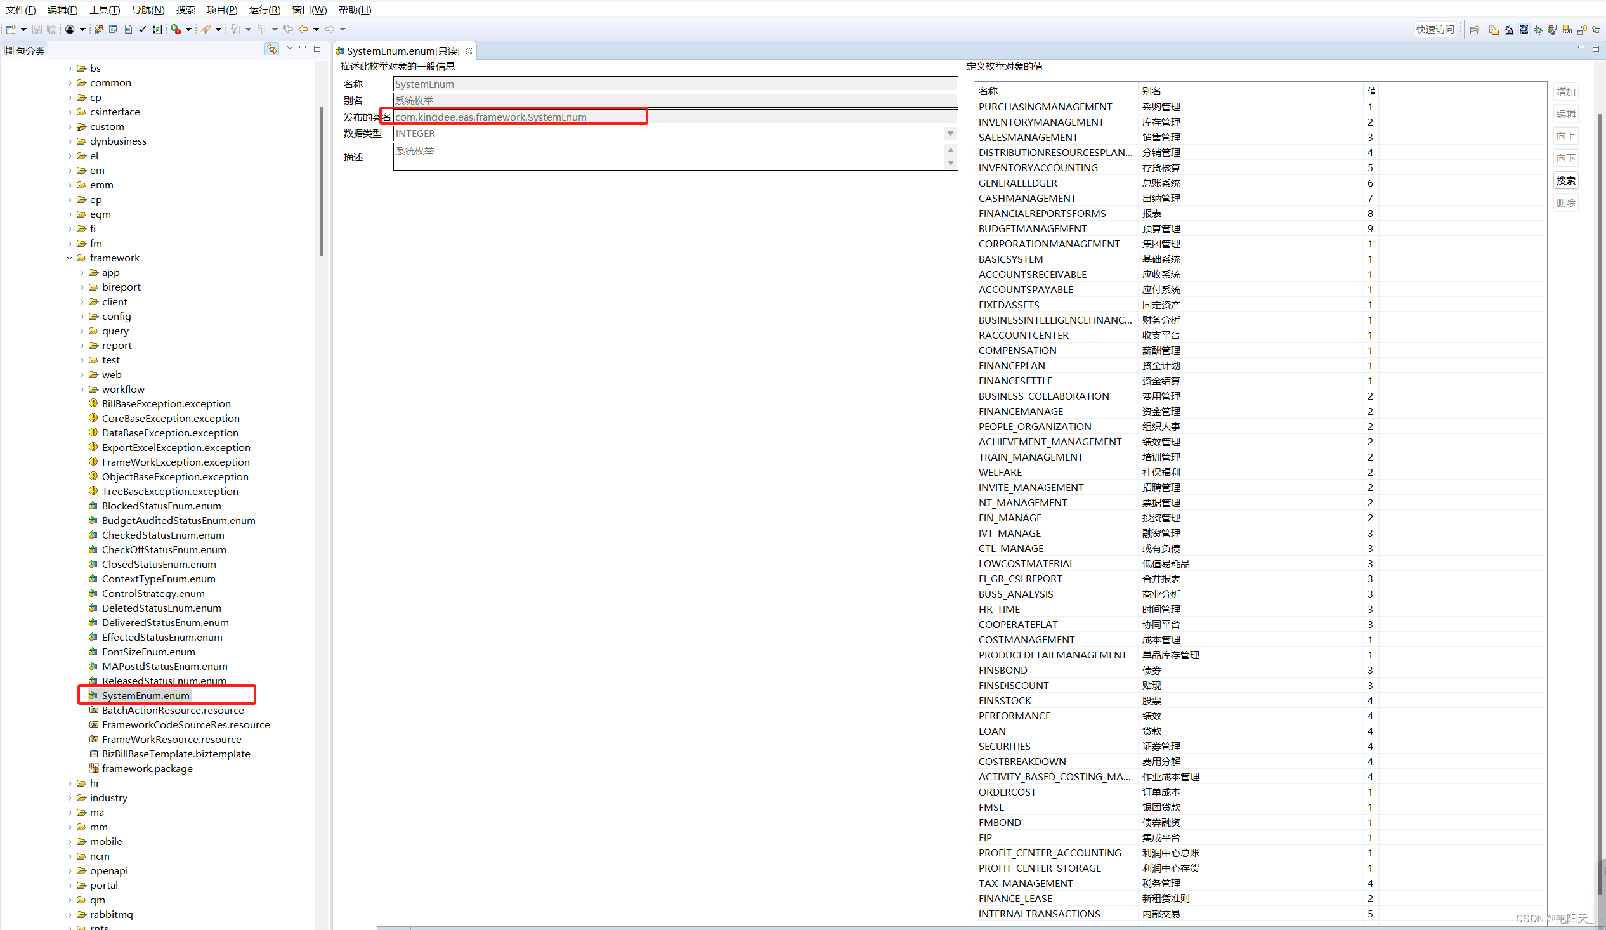The width and height of the screenshot is (1606, 930).
Task: Click the Save All stacked disks icon
Action: 51,29
